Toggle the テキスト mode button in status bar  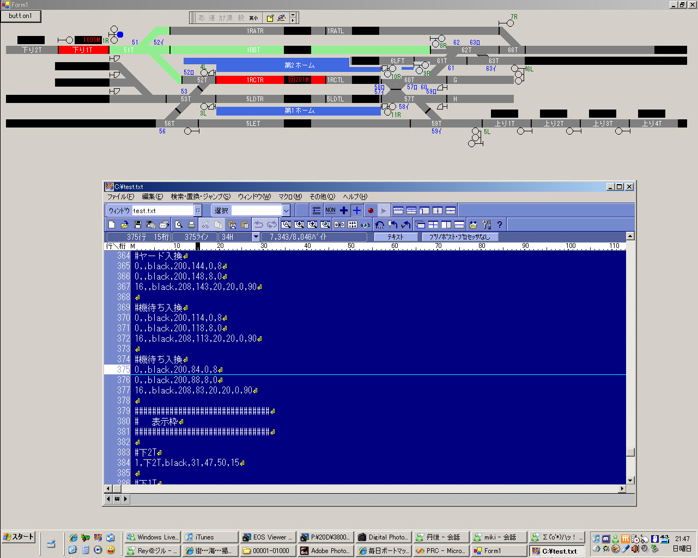396,237
